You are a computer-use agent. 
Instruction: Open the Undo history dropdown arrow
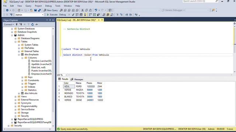pyautogui.click(x=99, y=10)
